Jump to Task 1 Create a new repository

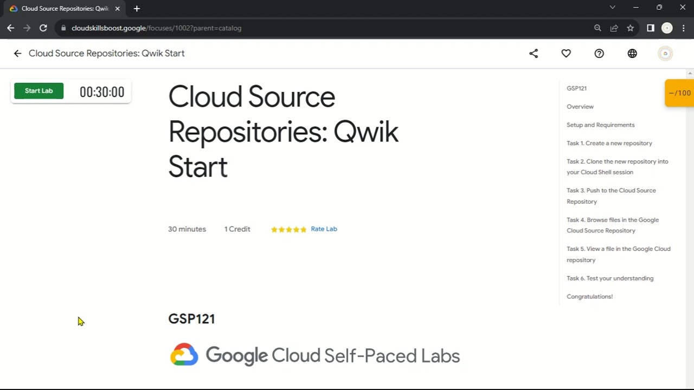point(609,144)
